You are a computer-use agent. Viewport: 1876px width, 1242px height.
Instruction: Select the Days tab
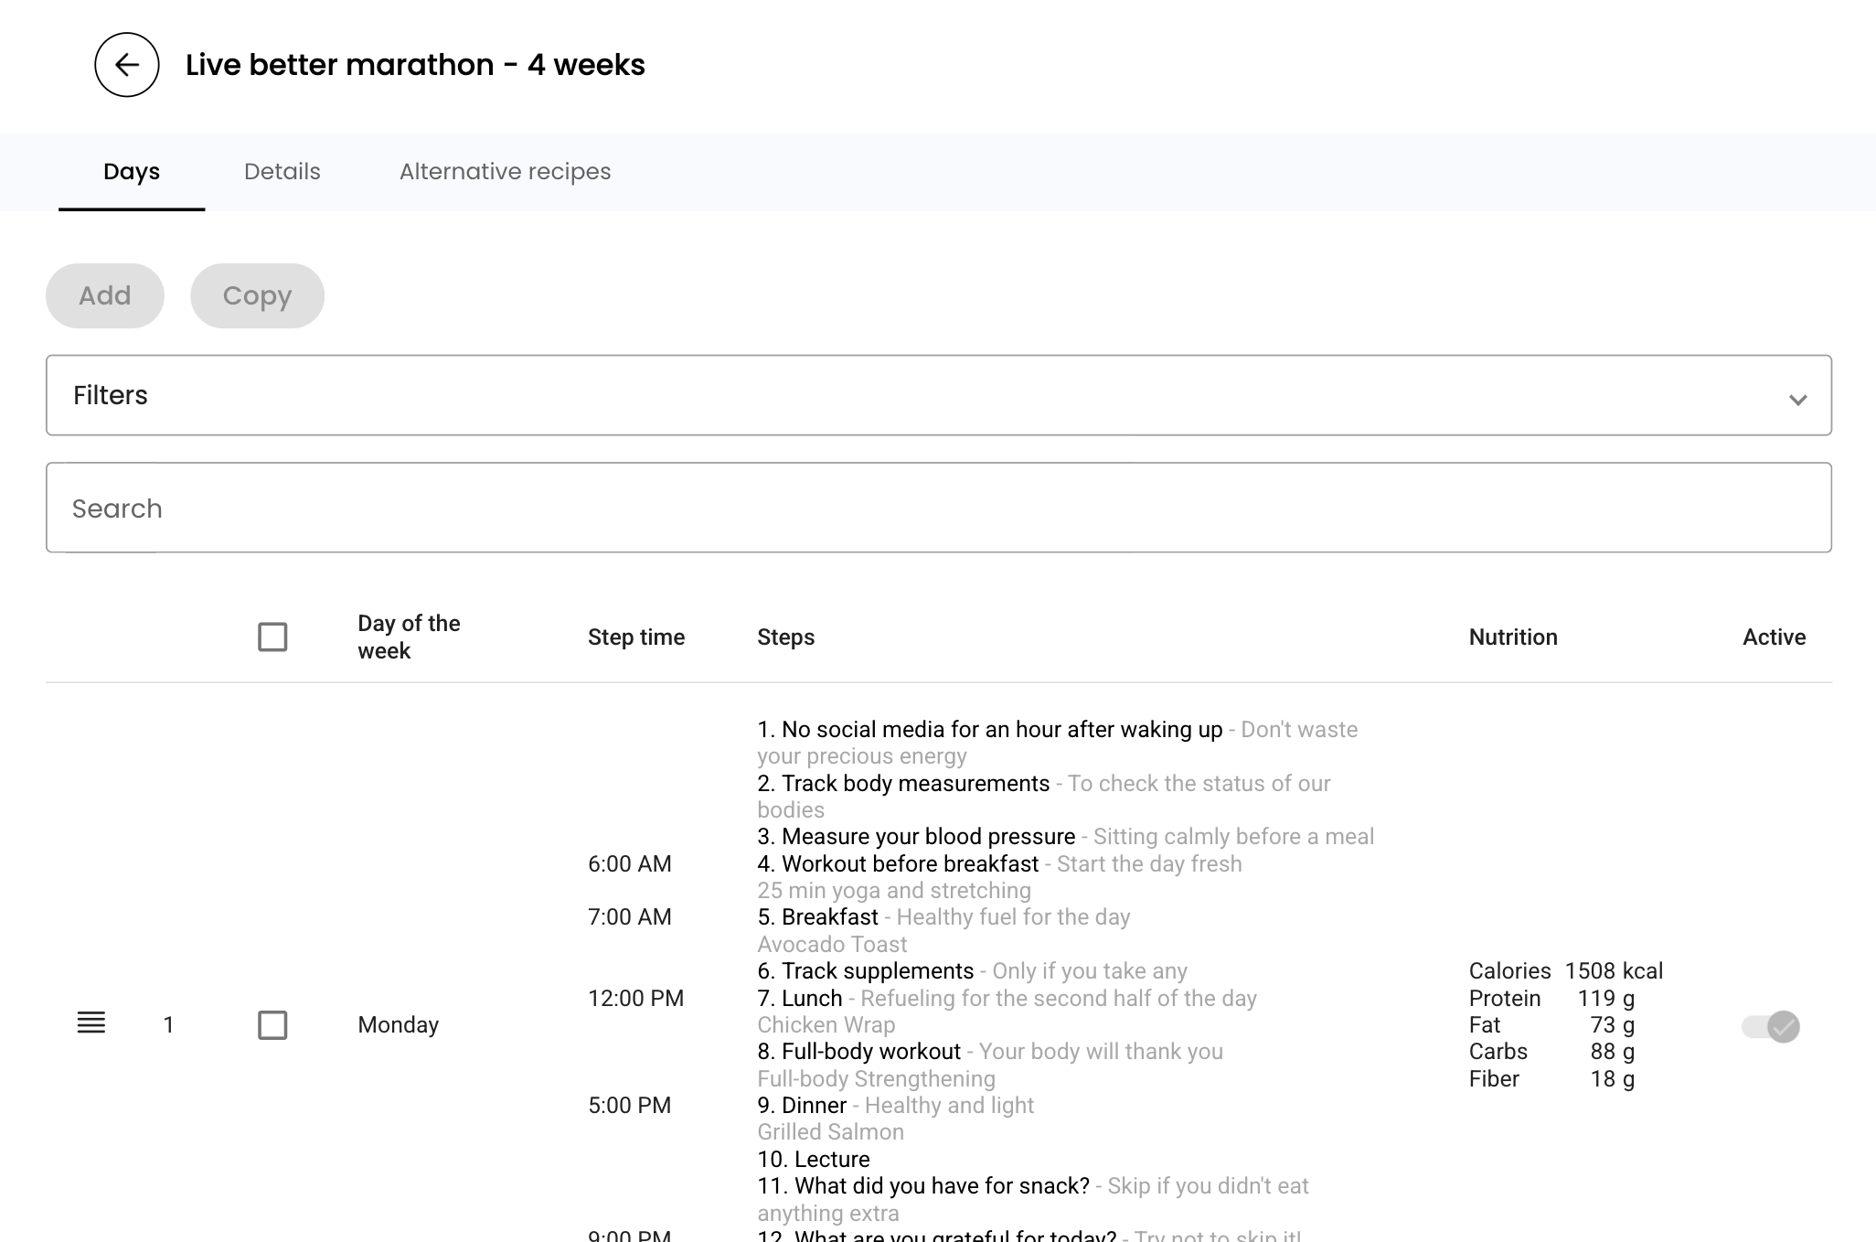tap(132, 172)
